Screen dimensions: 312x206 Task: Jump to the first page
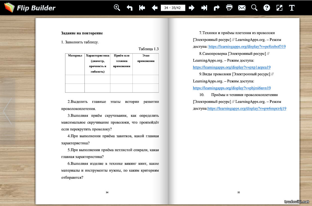(x=142, y=8)
